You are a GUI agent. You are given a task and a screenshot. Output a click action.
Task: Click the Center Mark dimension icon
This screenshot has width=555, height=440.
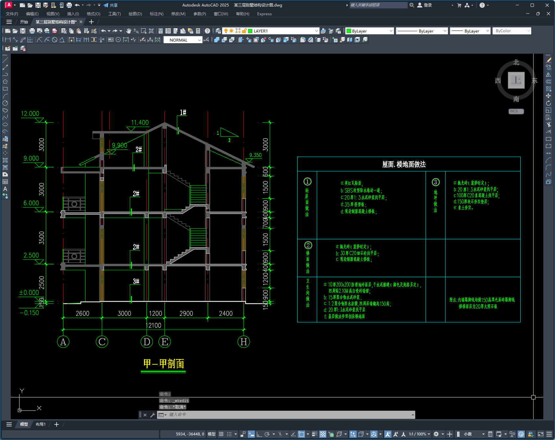[x=118, y=40]
